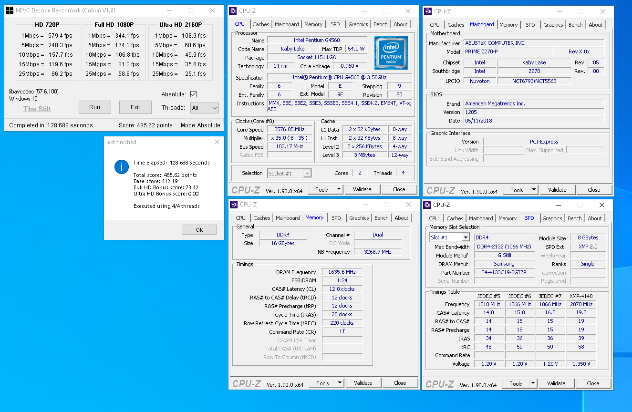The width and height of the screenshot is (632, 412).
Task: Open the Threads dropdown set to All
Action: tap(204, 108)
